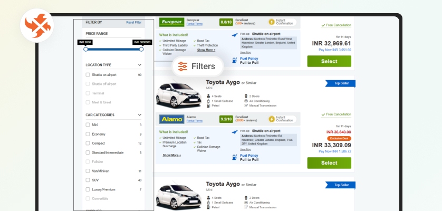Click the INR 32,969.61 price

point(331,43)
